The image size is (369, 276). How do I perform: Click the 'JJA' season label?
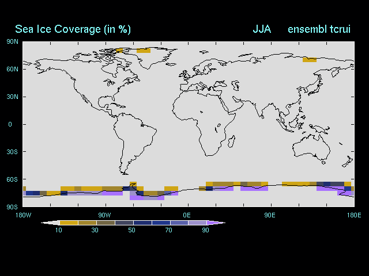coord(262,29)
